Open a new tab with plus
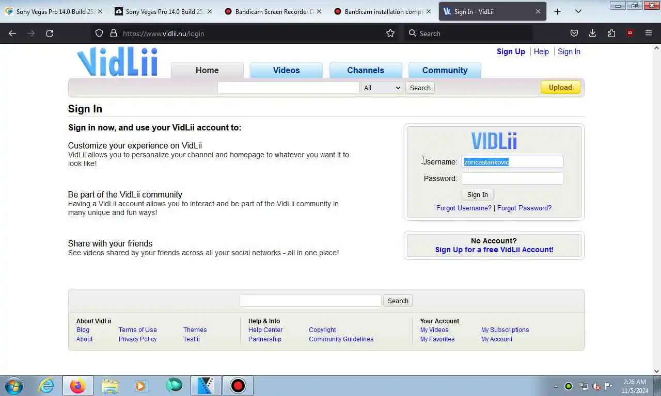 click(557, 11)
